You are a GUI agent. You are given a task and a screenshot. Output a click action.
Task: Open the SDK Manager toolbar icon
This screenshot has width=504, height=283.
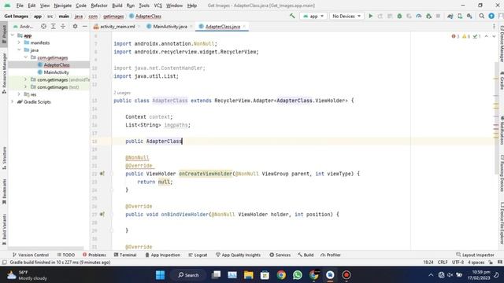click(x=469, y=16)
